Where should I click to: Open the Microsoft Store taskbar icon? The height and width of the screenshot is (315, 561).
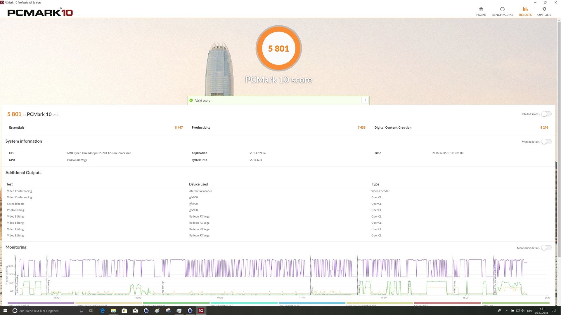[x=124, y=311]
